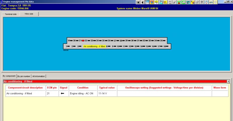Click the yellow Air conditioning pin label

tap(94, 46)
